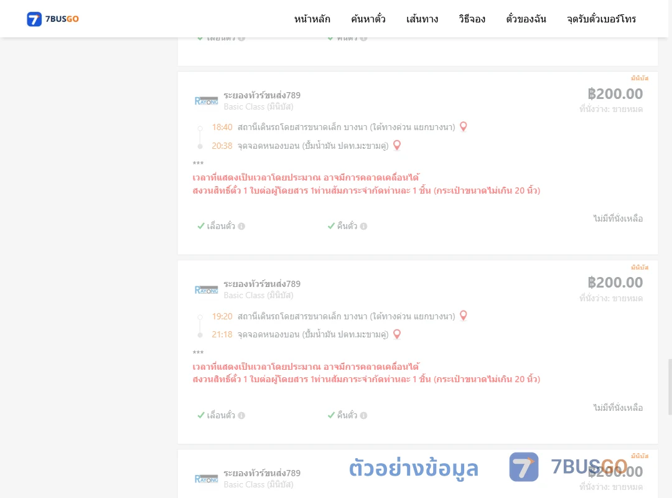The width and height of the screenshot is (672, 498).
Task: Click 21:18 arrival time text
Action: pyautogui.click(x=222, y=334)
